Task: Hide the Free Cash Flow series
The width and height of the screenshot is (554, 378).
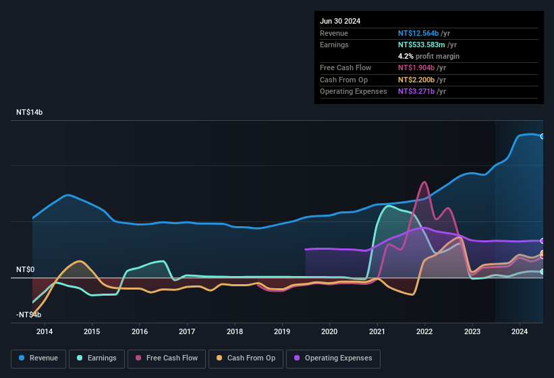Action: 167,358
